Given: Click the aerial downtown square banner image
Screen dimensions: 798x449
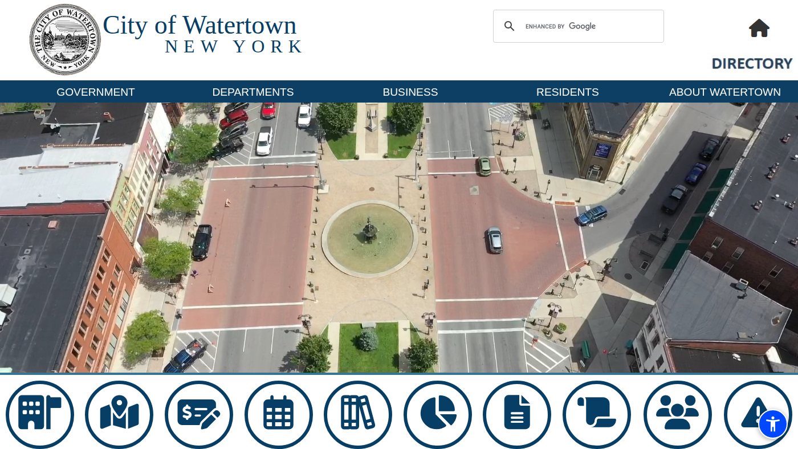Looking at the screenshot, I should (x=399, y=238).
